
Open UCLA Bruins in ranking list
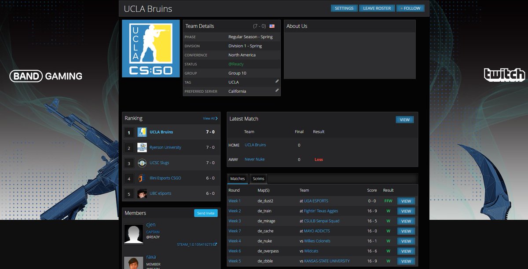(x=161, y=132)
